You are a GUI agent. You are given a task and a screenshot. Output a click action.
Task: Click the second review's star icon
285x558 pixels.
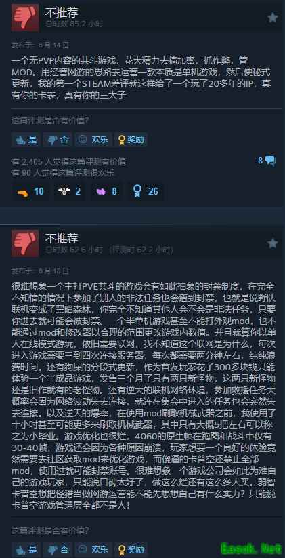pos(272,243)
